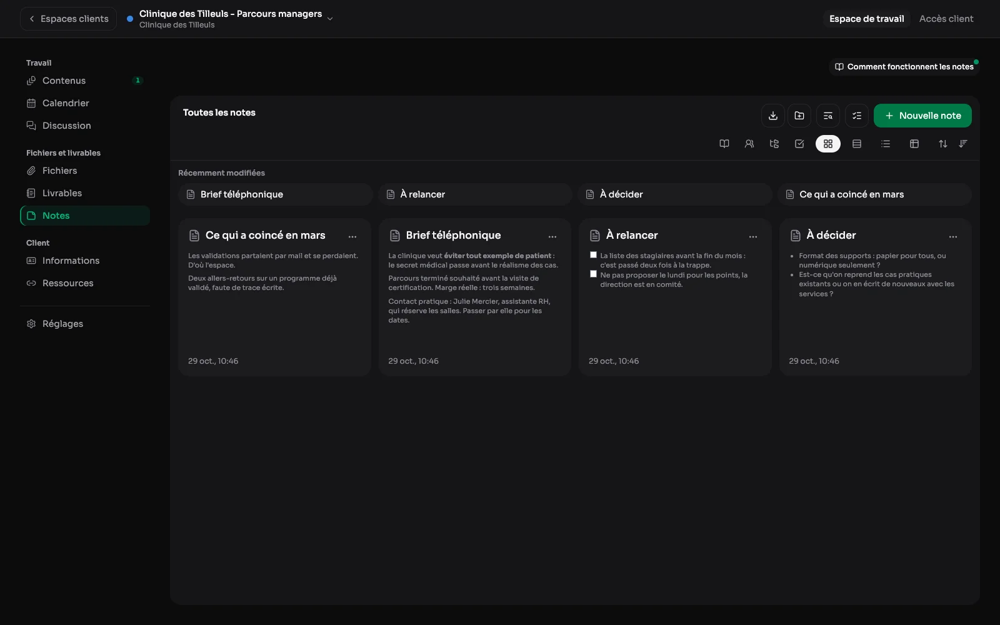Open Livrables in the sidebar
1000x625 pixels.
pos(85,193)
